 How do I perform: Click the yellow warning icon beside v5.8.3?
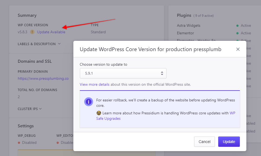tap(32, 32)
